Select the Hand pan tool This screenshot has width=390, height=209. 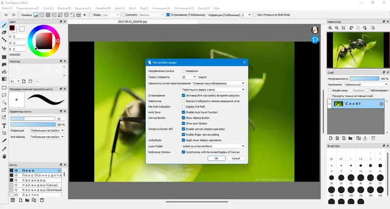[4, 157]
